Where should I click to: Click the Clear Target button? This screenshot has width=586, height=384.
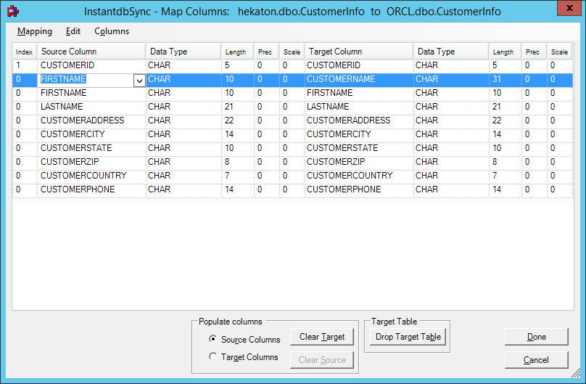[x=322, y=337]
